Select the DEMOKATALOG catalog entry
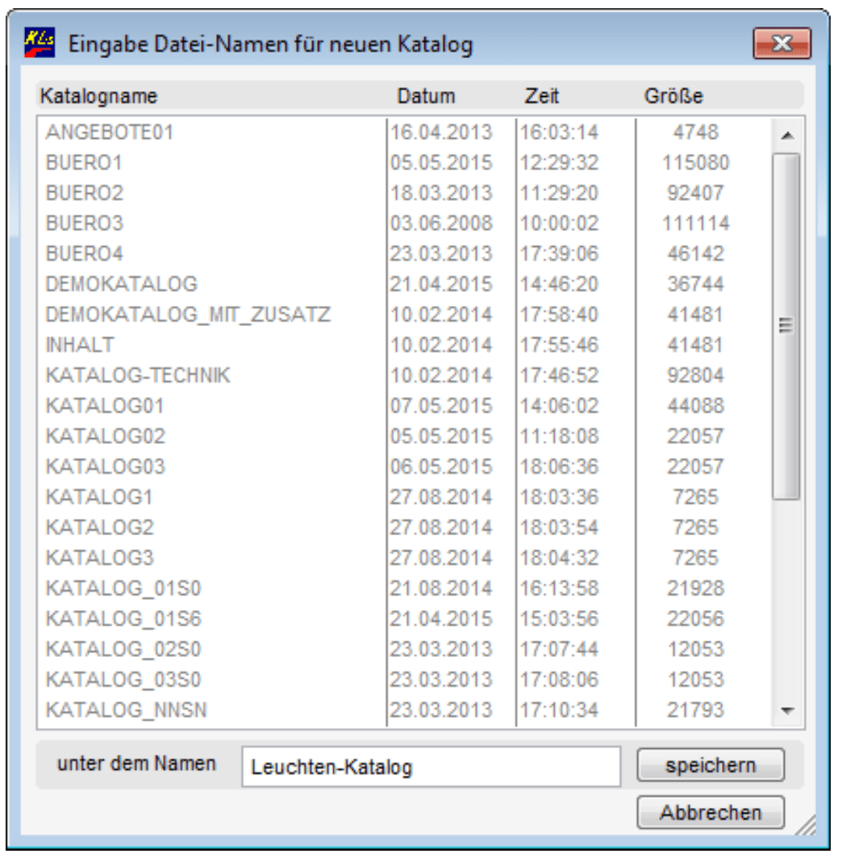The height and width of the screenshot is (862, 842). (x=122, y=284)
